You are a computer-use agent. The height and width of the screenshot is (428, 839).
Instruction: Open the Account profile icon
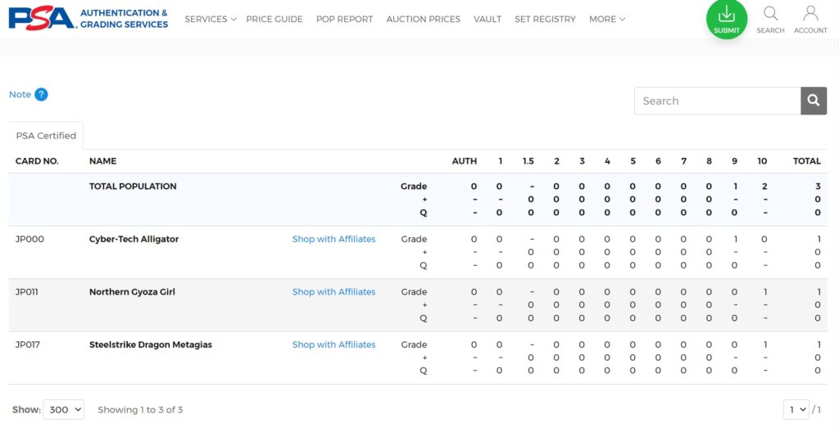810,20
